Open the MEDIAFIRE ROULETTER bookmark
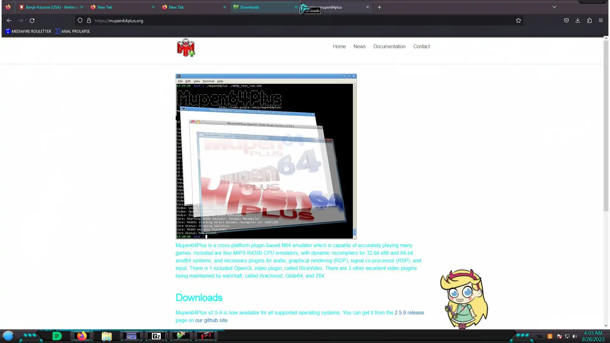 (x=28, y=31)
